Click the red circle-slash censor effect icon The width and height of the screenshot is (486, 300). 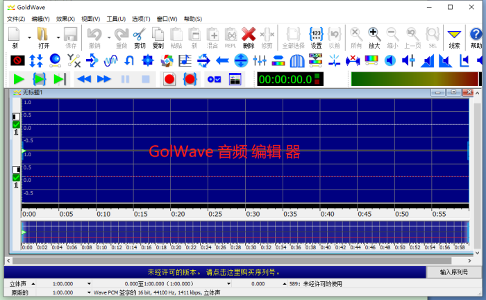pyautogui.click(x=17, y=60)
